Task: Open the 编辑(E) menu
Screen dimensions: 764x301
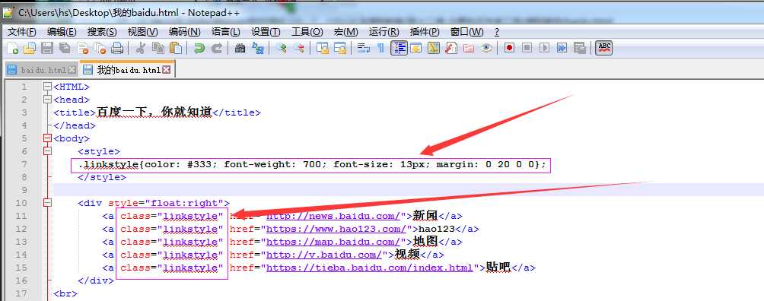Action: coord(62,32)
